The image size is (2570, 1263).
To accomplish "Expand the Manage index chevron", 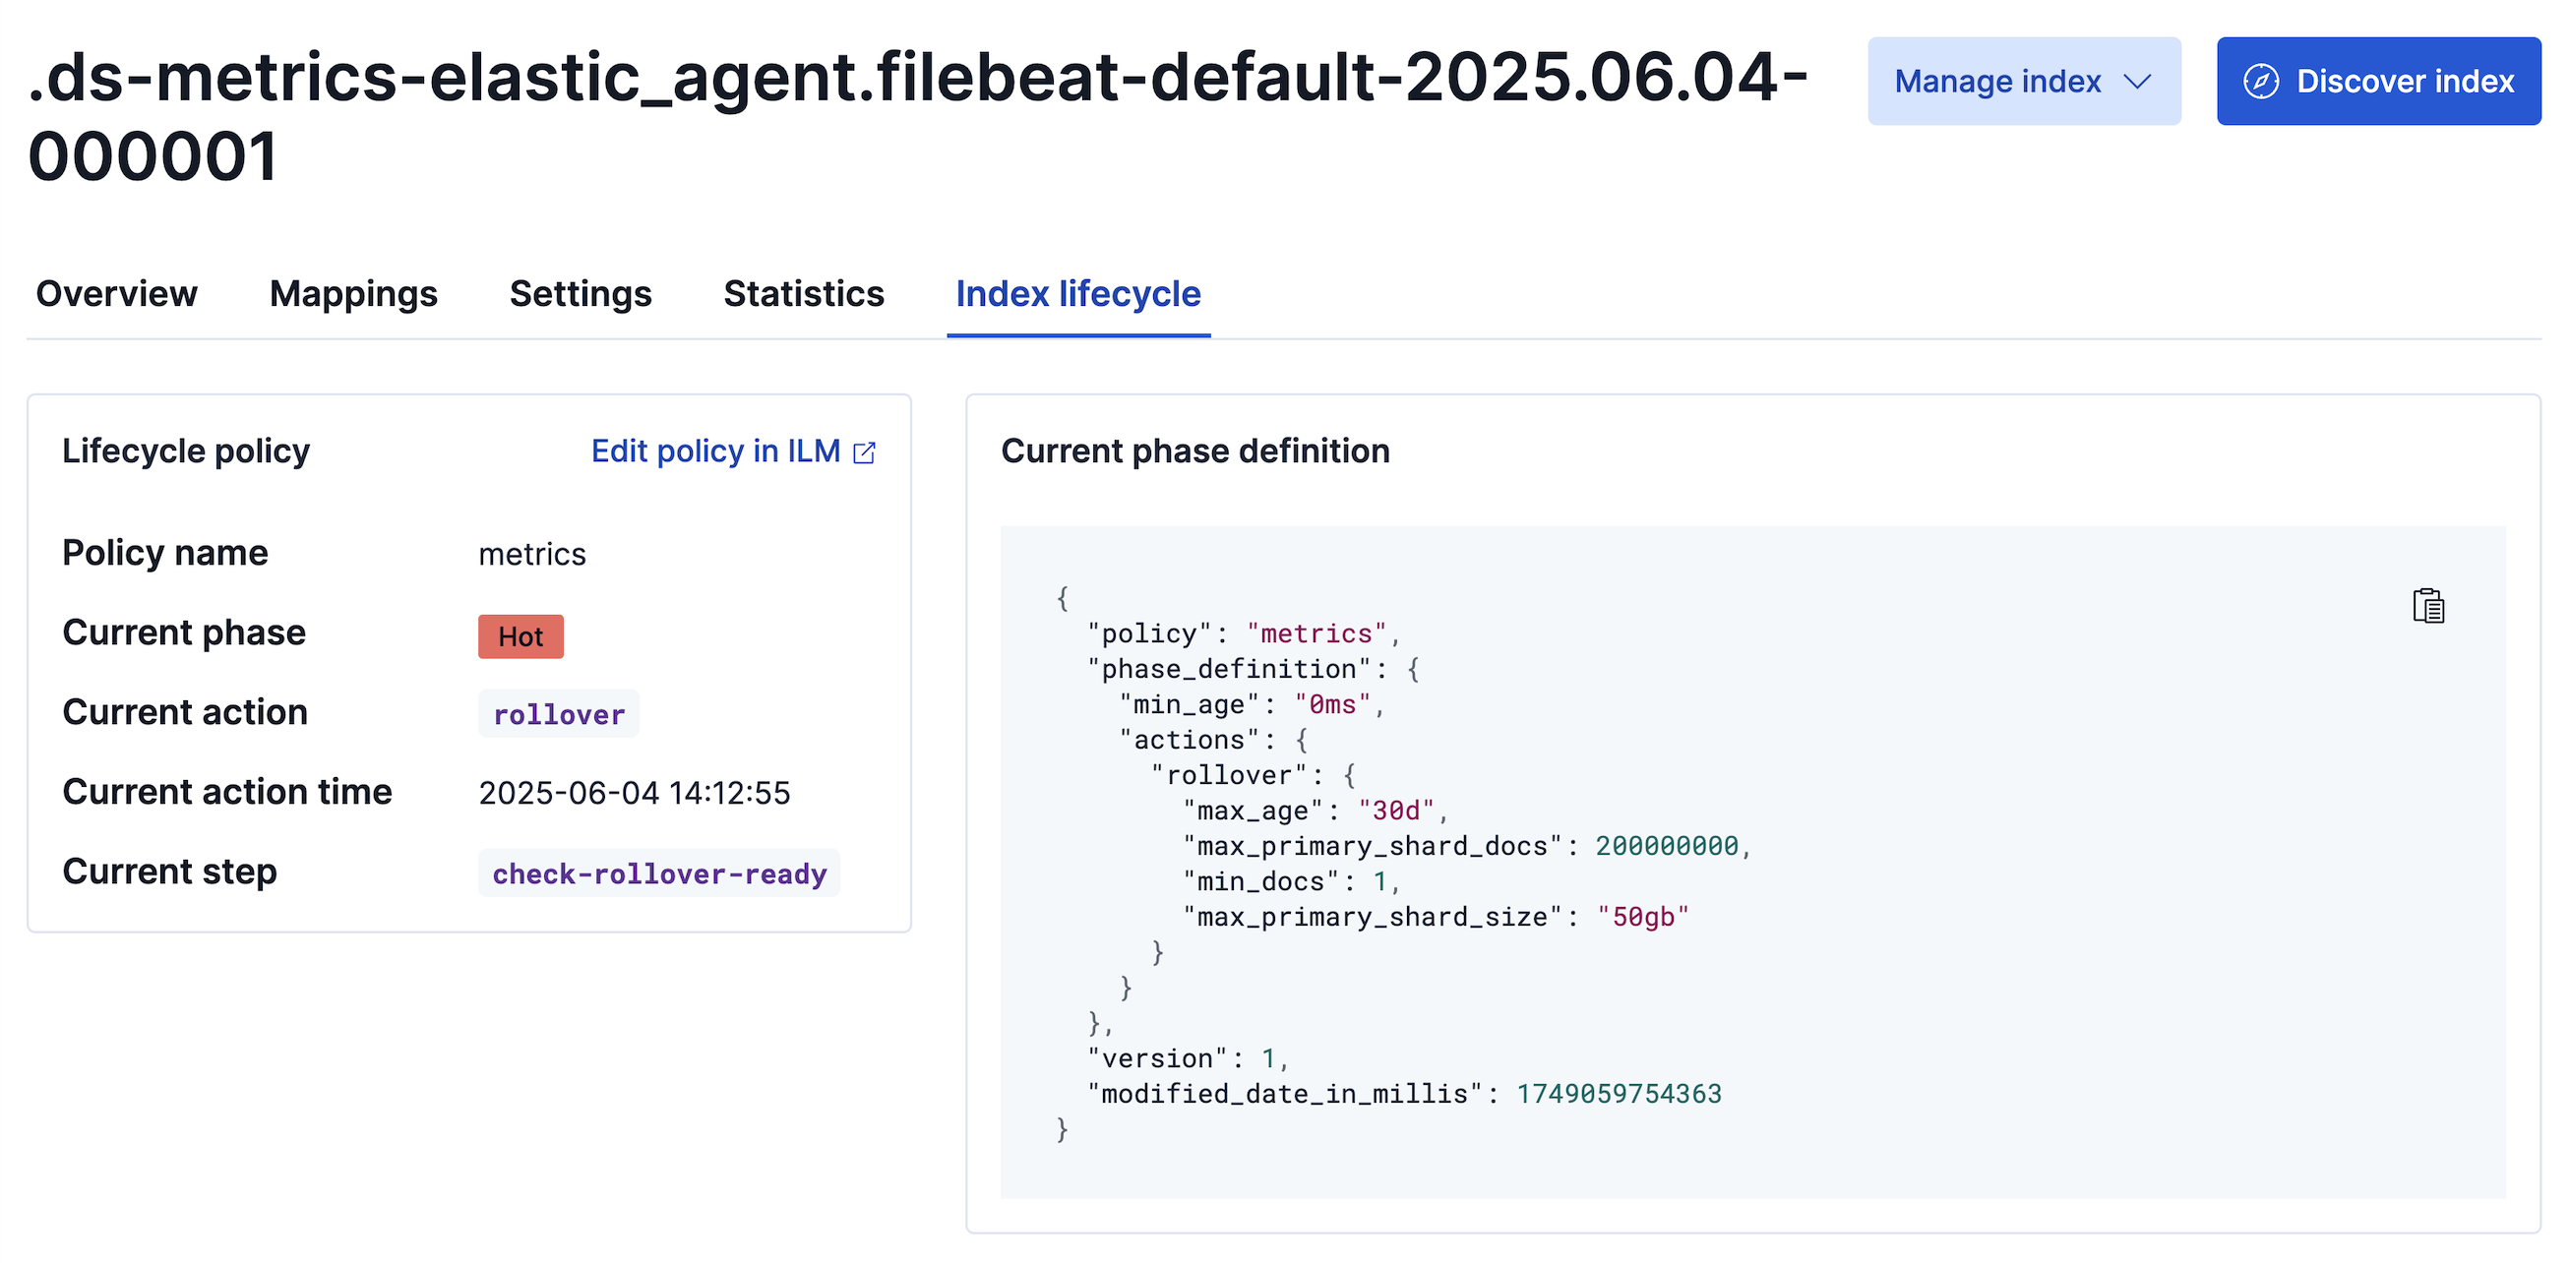I will [x=2136, y=82].
